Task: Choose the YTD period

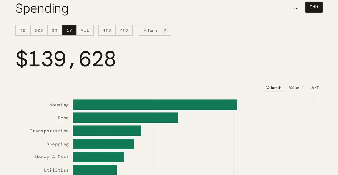Action: click(124, 30)
